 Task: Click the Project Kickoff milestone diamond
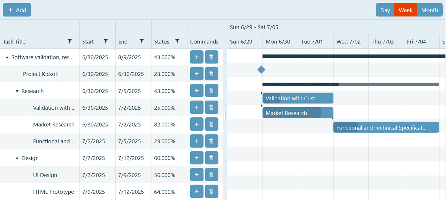point(261,70)
